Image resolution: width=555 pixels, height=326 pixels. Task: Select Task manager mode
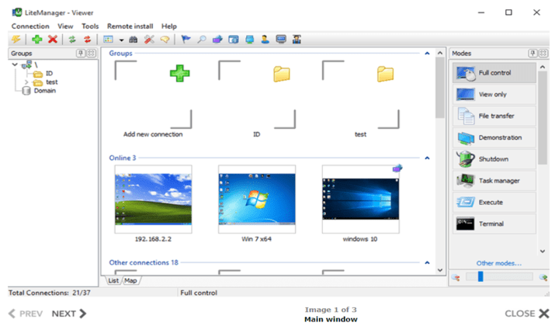(x=494, y=181)
